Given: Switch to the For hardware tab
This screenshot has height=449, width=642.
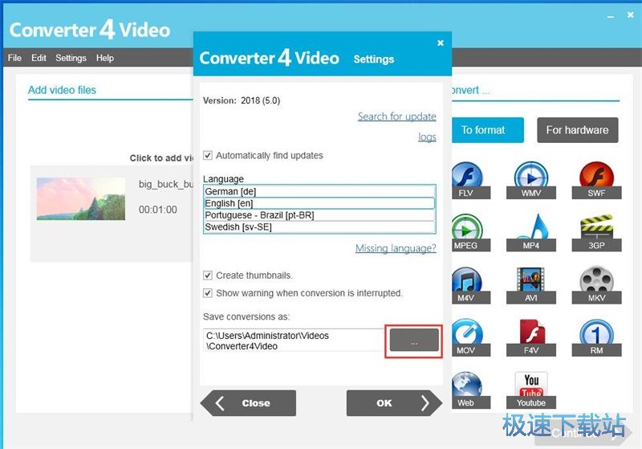Looking at the screenshot, I should coord(577,130).
